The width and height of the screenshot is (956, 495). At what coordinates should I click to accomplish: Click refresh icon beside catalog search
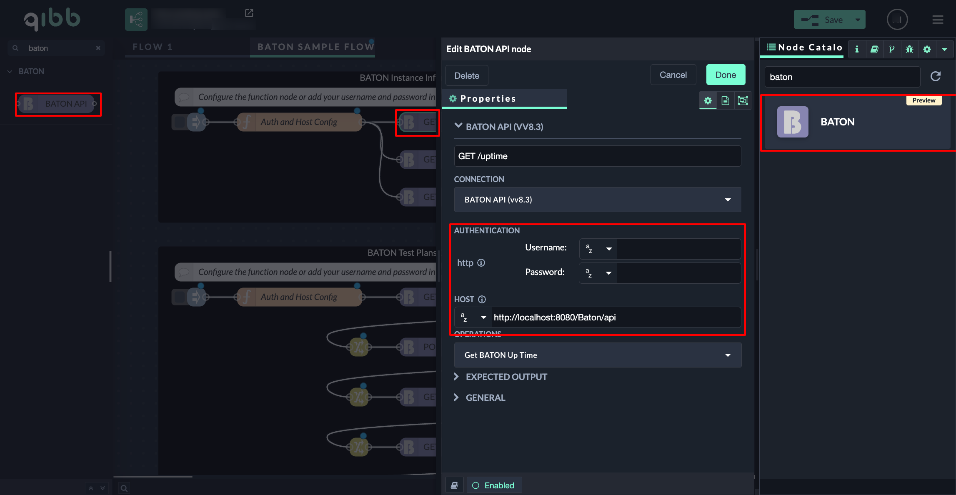tap(936, 76)
